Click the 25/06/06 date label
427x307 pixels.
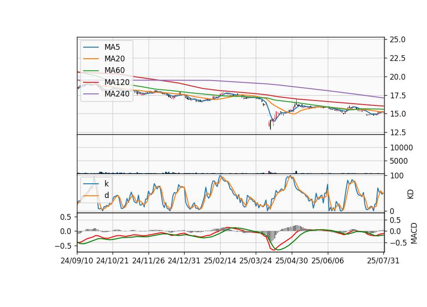coord(328,261)
